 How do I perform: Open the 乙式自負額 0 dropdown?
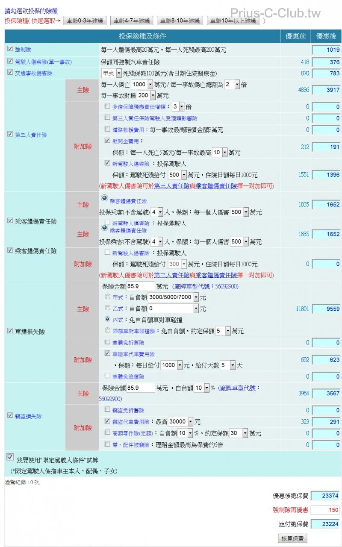[x=174, y=308]
